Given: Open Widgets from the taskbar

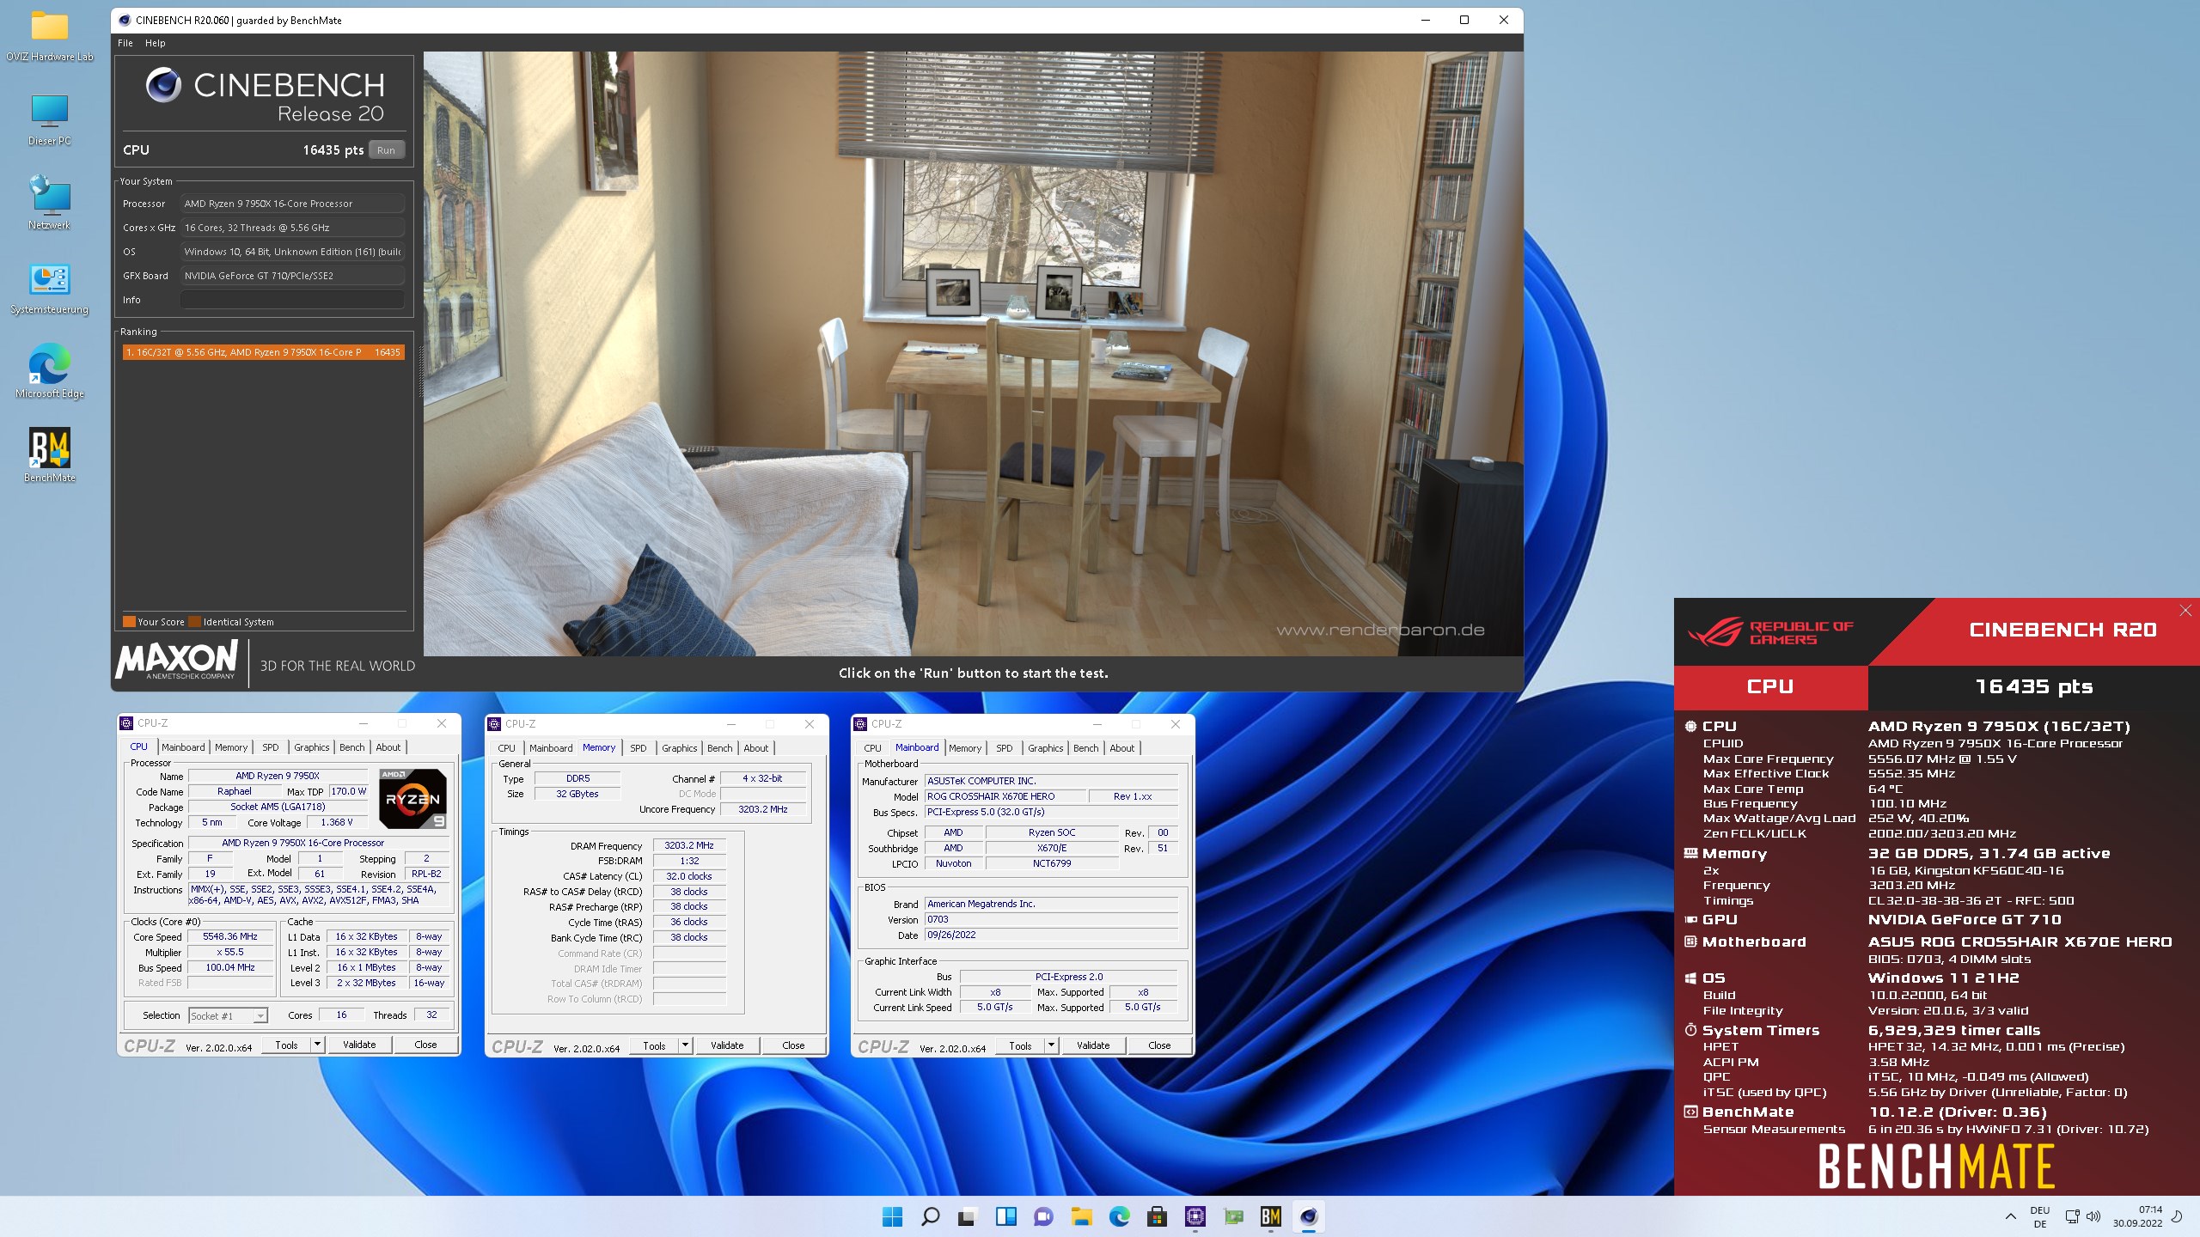Looking at the screenshot, I should pyautogui.click(x=1005, y=1216).
